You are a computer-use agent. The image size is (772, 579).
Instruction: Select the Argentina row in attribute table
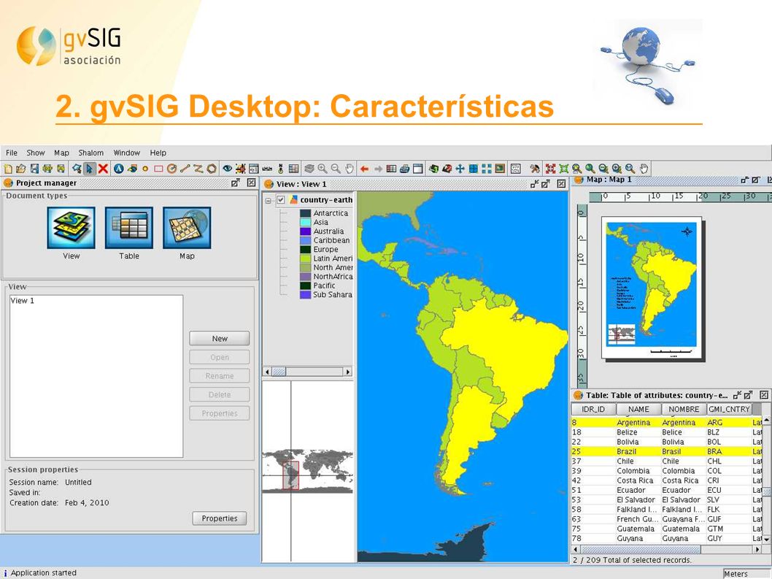pos(667,423)
